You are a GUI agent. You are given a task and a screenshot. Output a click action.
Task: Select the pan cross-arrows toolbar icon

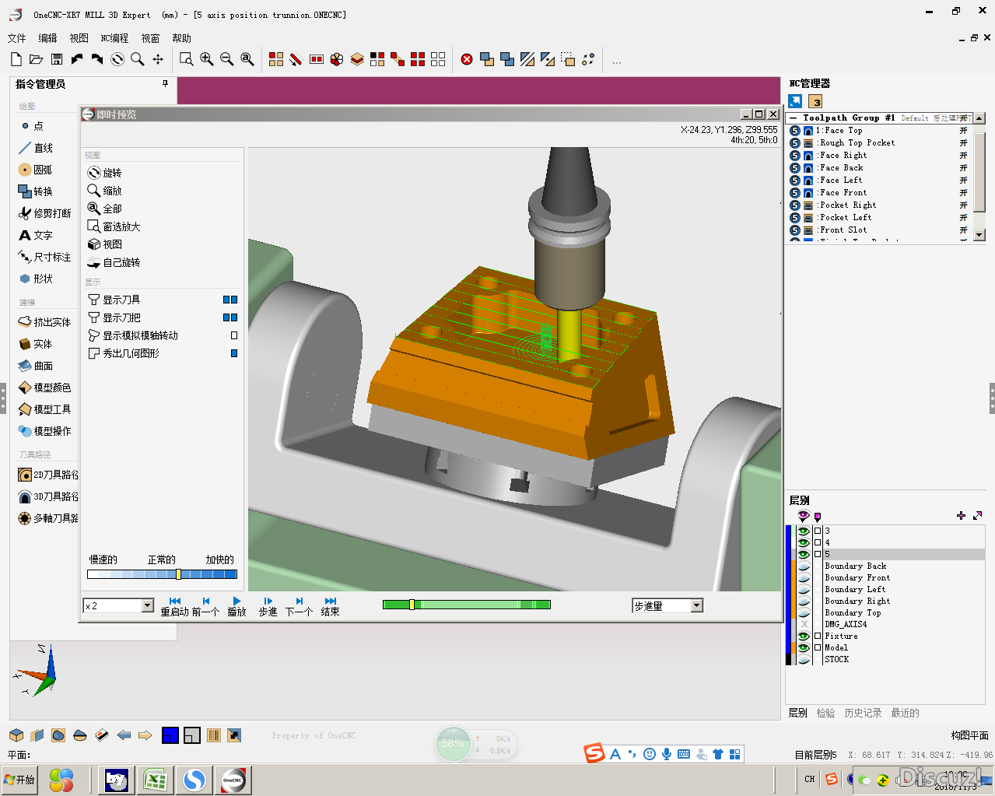click(x=158, y=59)
